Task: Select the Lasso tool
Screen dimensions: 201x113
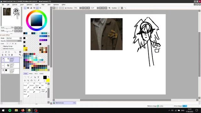Action: (28, 77)
